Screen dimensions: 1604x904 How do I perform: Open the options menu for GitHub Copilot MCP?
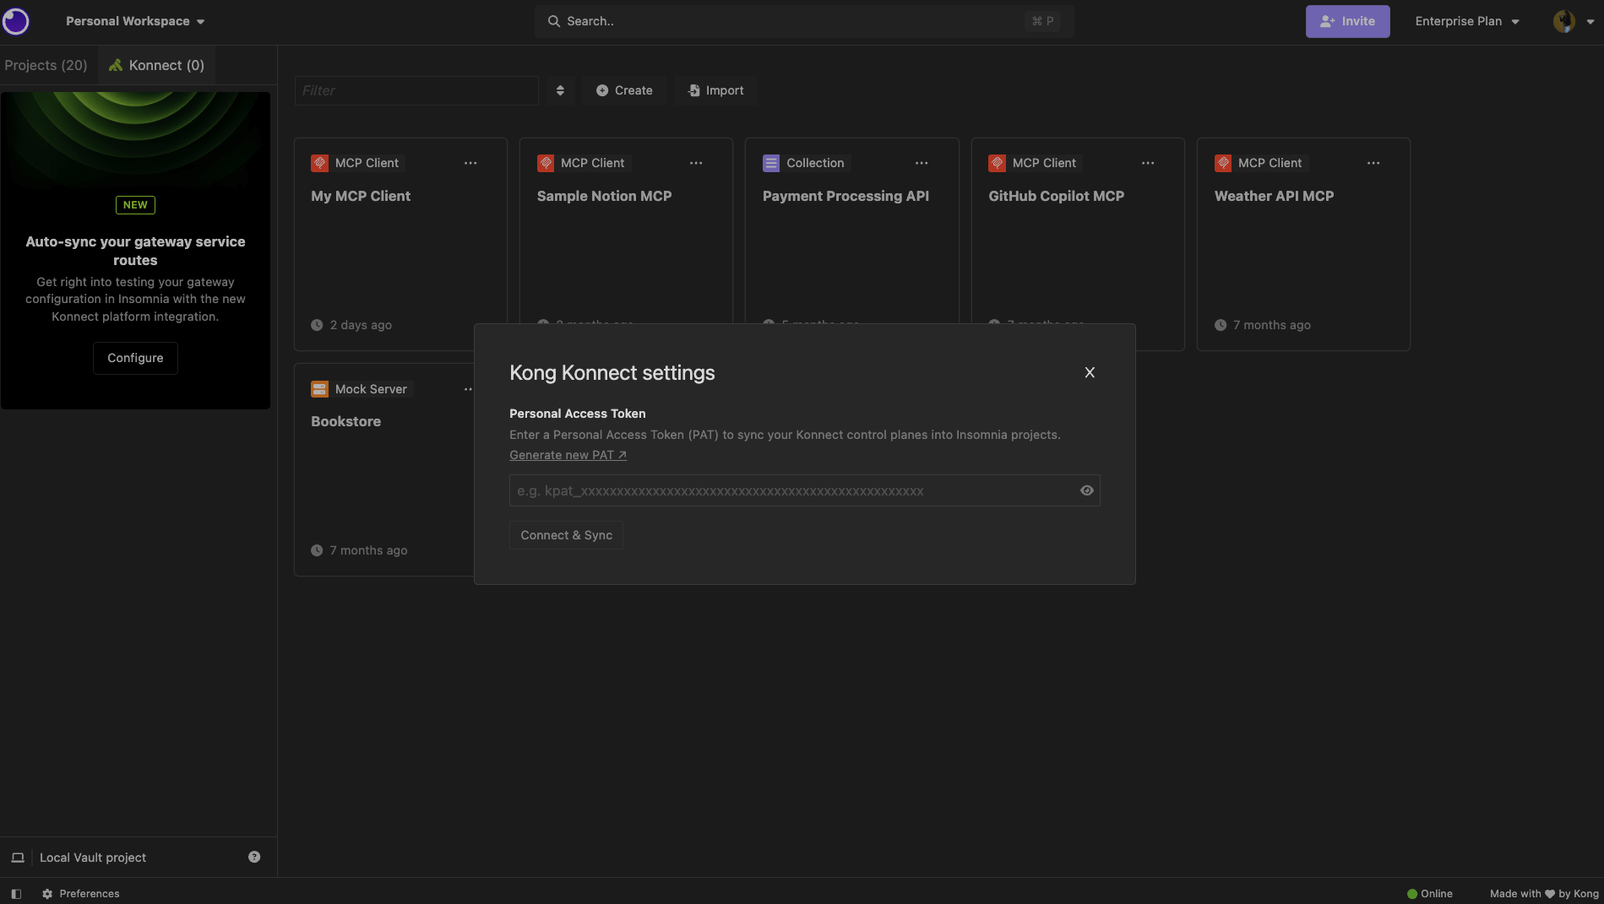click(x=1148, y=163)
